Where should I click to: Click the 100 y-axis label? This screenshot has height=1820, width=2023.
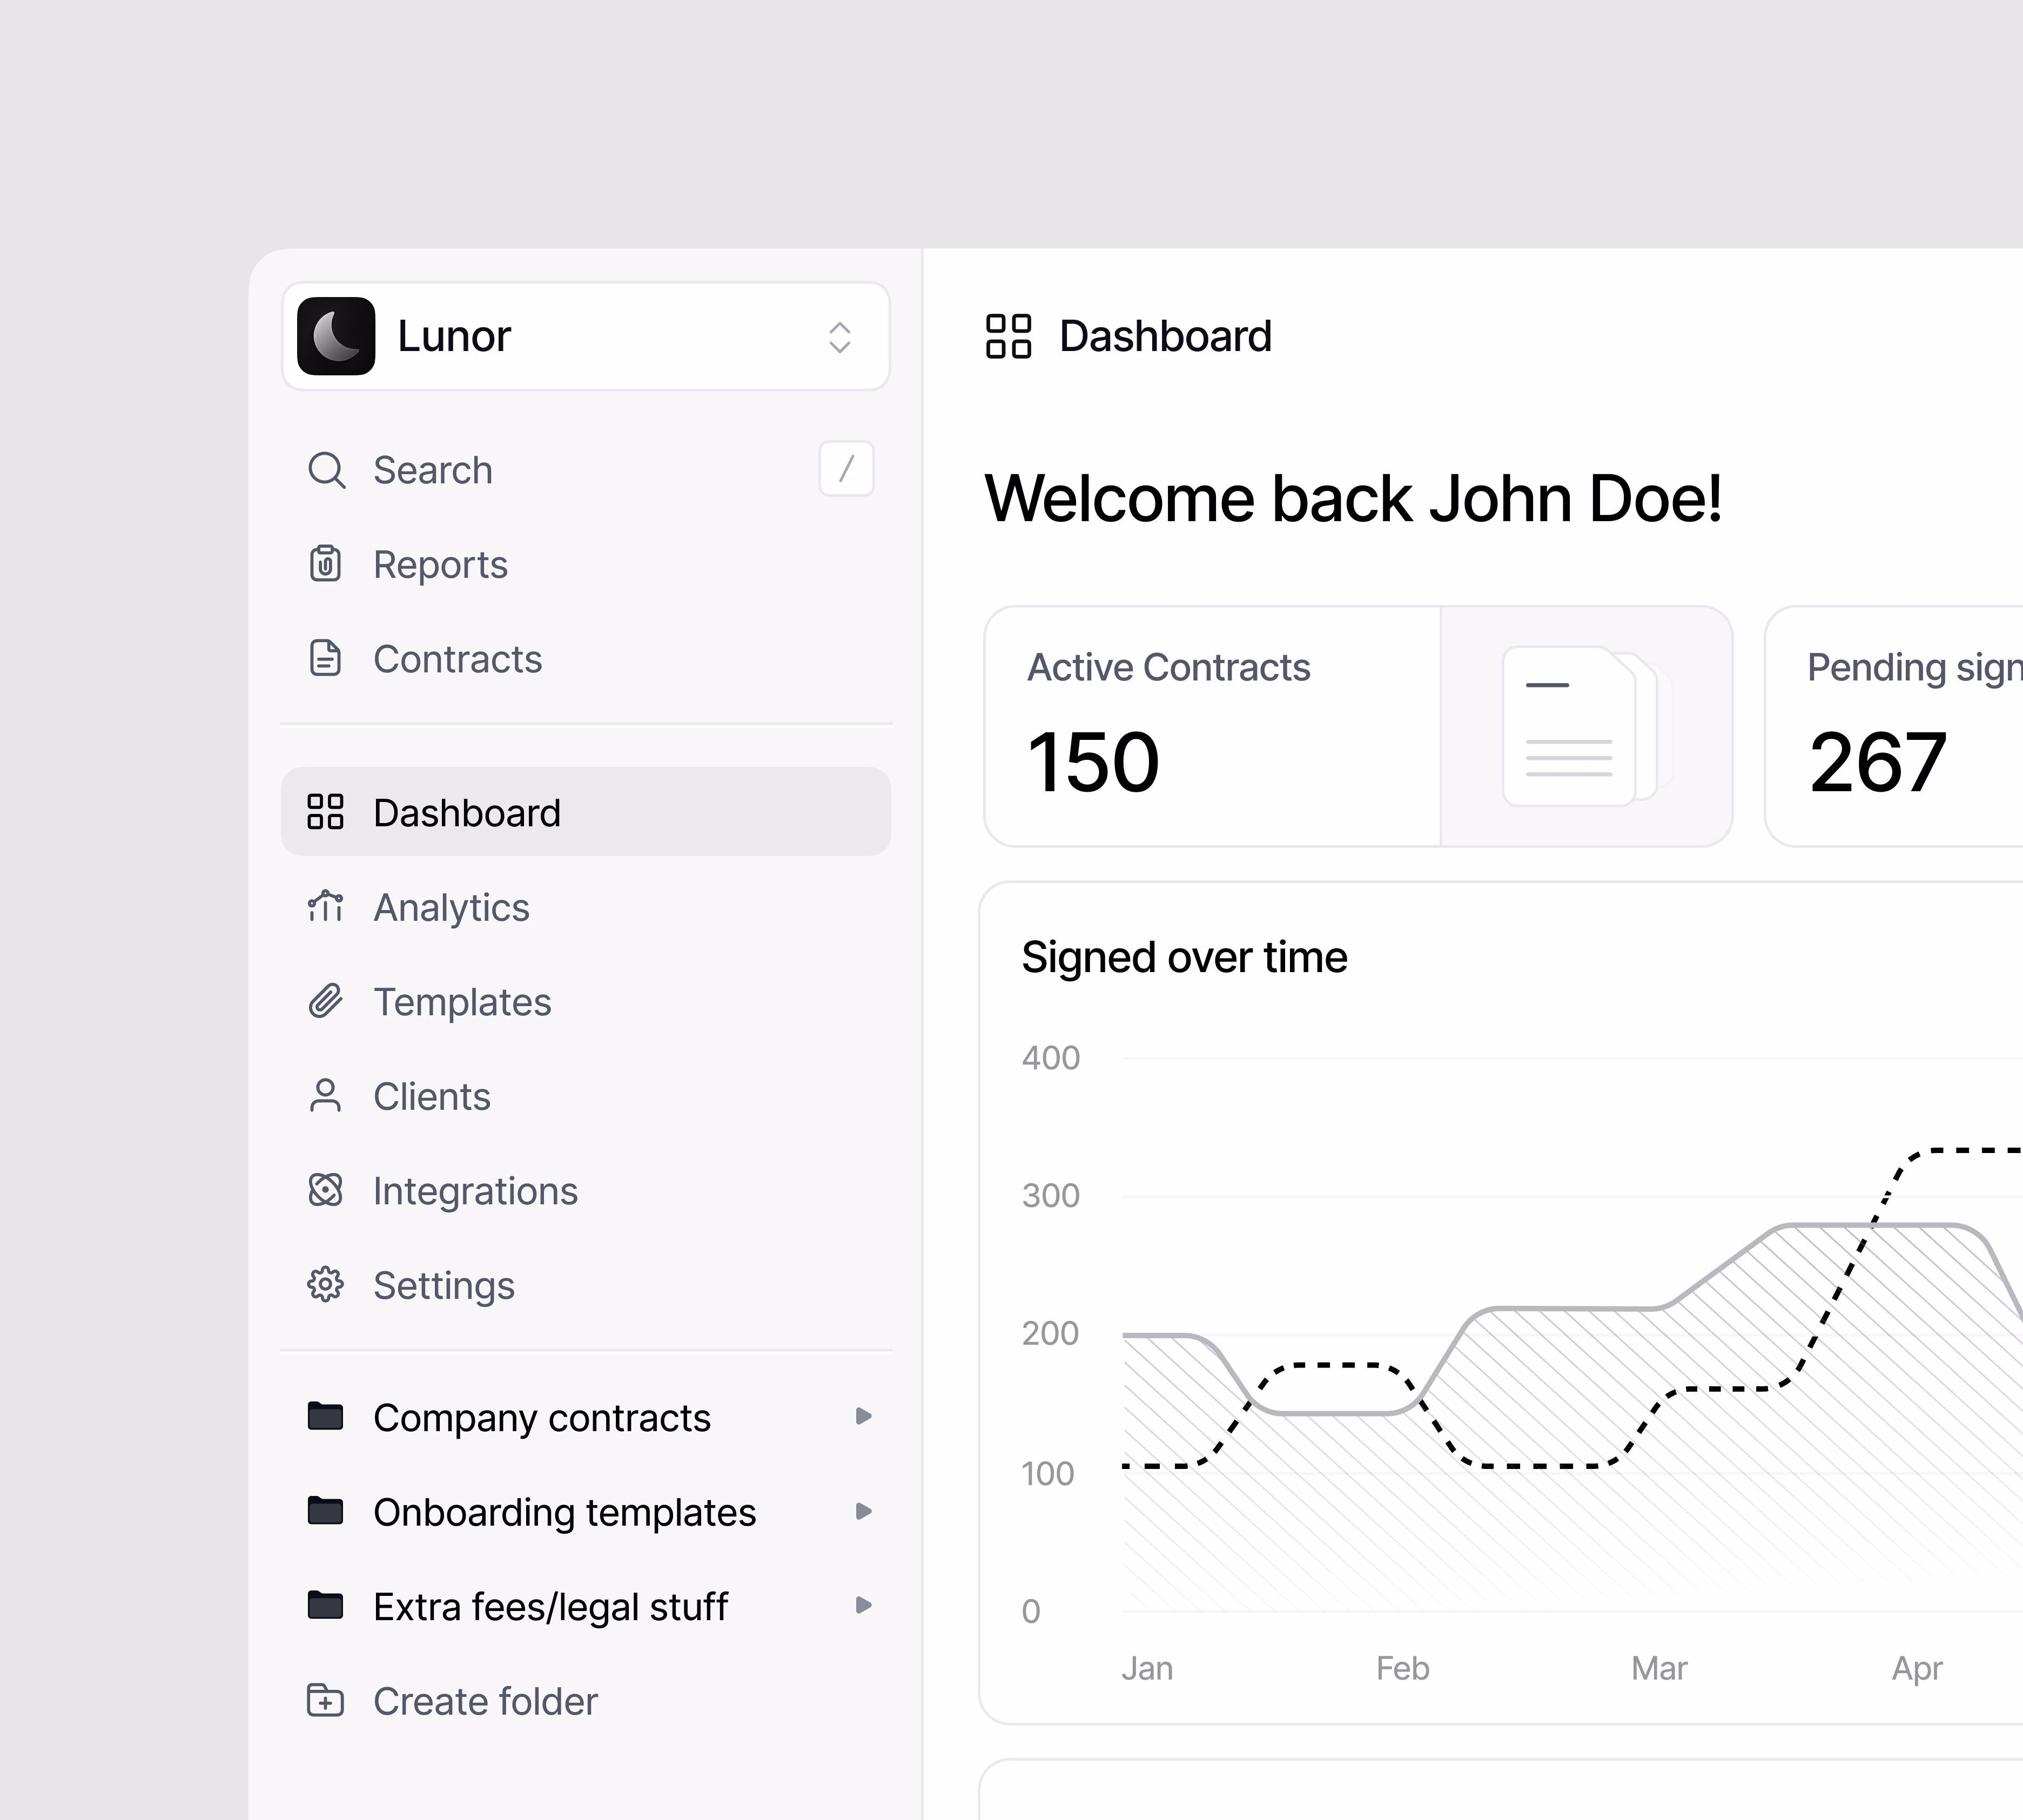[x=1048, y=1474]
